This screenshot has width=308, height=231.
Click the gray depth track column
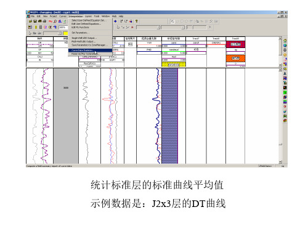(66, 116)
